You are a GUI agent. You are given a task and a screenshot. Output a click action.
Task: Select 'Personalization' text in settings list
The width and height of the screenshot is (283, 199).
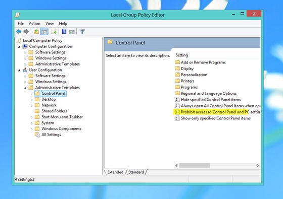pos(194,75)
